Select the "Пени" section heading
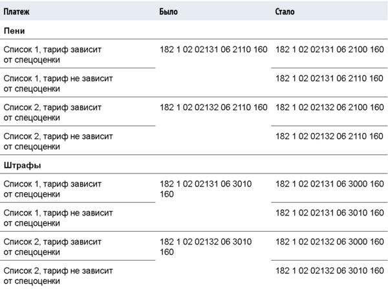 point(14,30)
